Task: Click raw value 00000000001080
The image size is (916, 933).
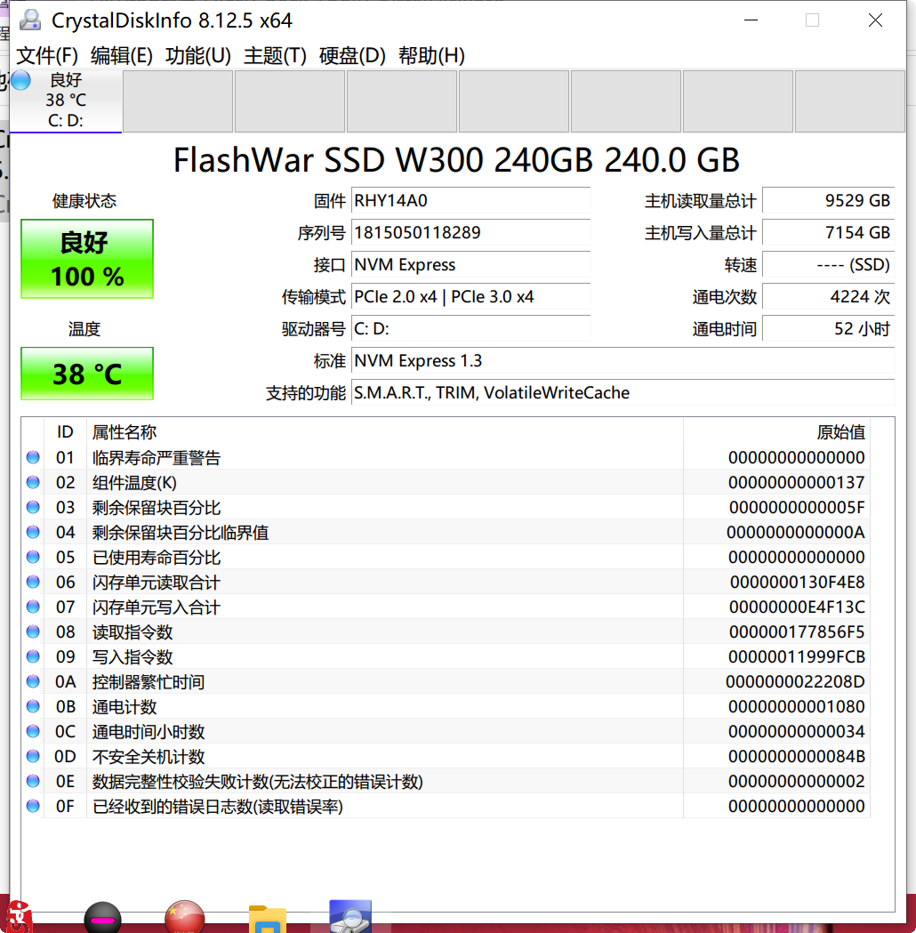Action: coord(797,707)
